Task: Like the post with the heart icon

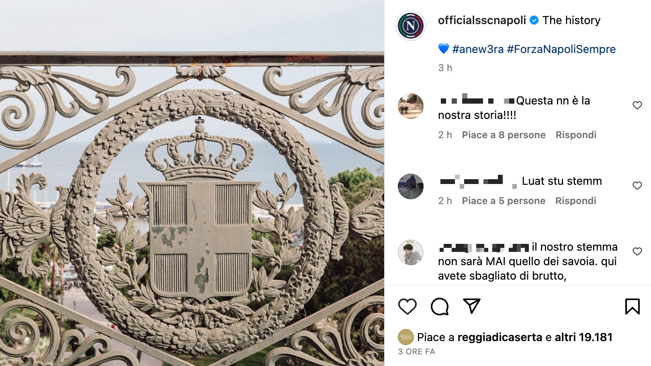Action: 407,307
